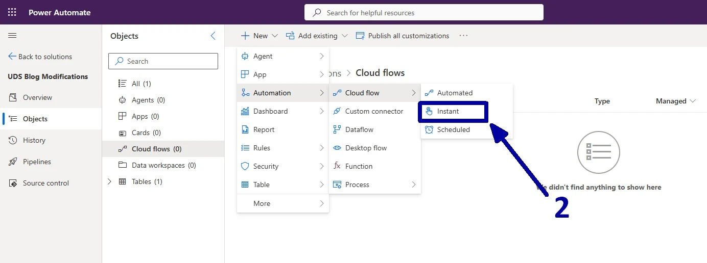Select Desktop flow menu item
The height and width of the screenshot is (263, 707).
click(x=366, y=148)
